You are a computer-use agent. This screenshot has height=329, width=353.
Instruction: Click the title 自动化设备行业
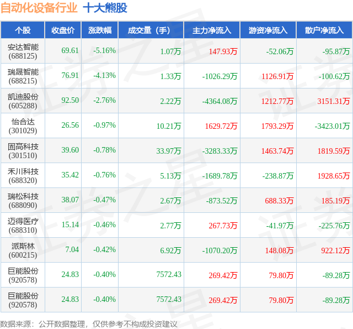tap(39, 8)
